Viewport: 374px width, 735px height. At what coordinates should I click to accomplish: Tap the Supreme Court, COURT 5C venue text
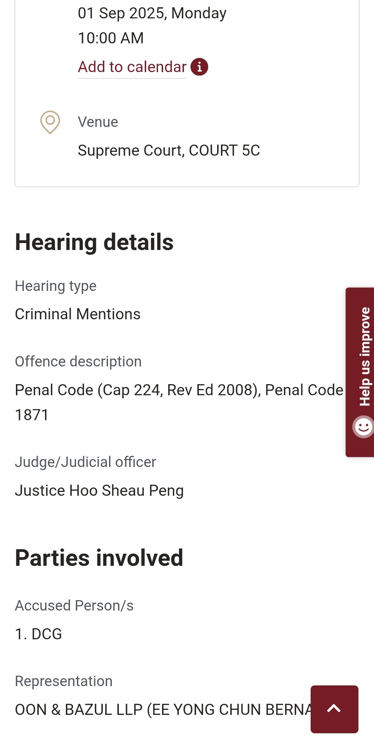pos(169,150)
